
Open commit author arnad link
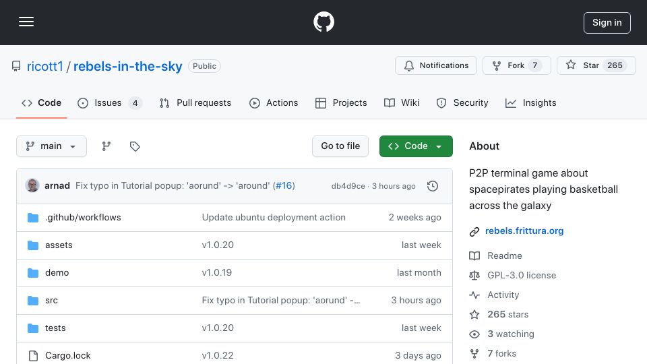click(57, 186)
